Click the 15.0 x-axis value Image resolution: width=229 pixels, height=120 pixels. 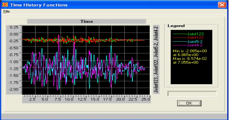[x=95, y=99]
